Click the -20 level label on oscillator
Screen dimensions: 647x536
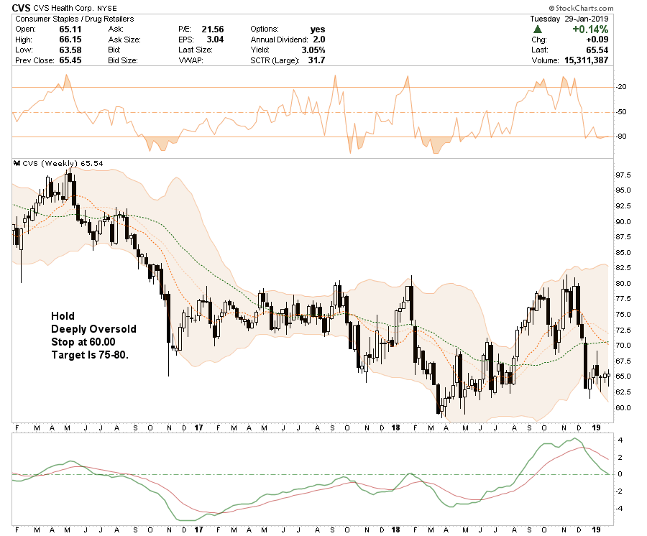[x=621, y=87]
